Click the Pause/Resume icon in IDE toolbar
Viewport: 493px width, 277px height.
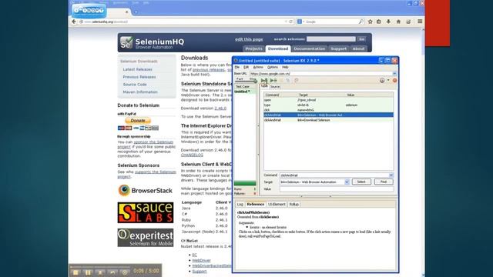click(x=282, y=80)
